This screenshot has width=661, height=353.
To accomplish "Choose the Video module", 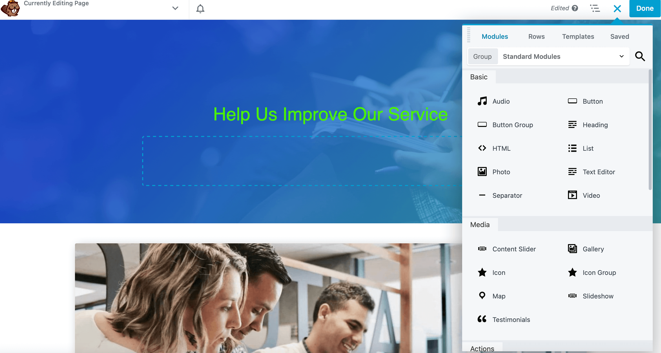I will point(591,196).
